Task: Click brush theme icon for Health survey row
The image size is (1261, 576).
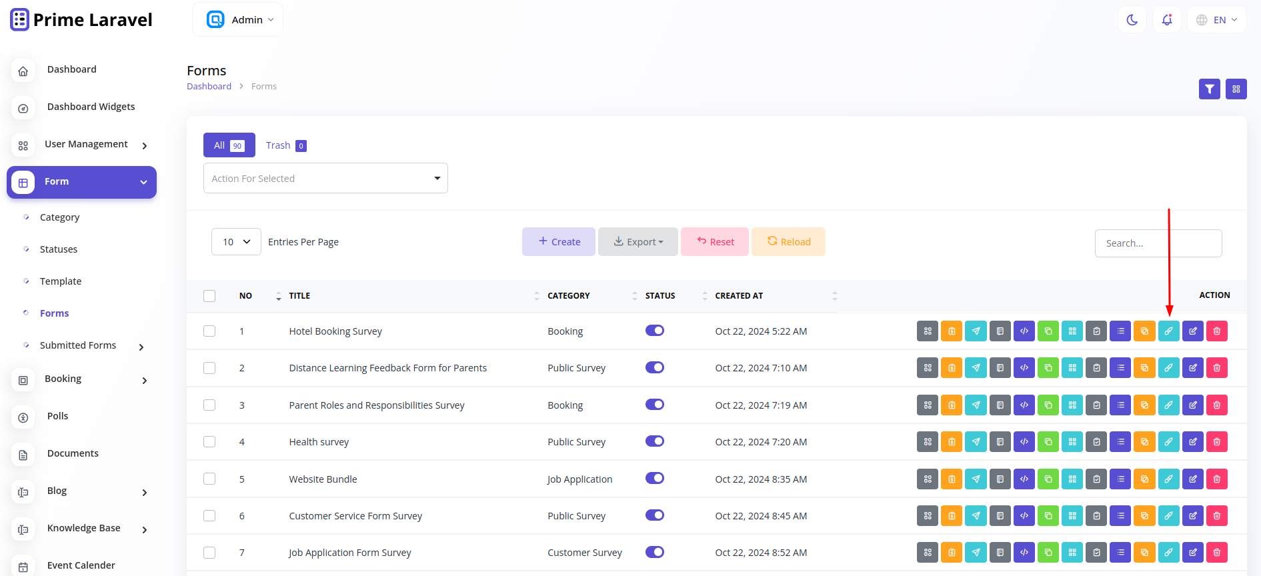Action: coord(1168,442)
